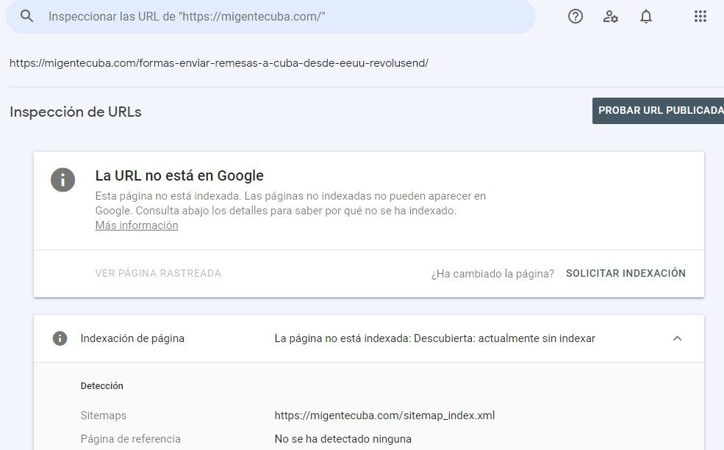Open the 'Más información' link
Image resolution: width=724 pixels, height=450 pixels.
tap(137, 225)
